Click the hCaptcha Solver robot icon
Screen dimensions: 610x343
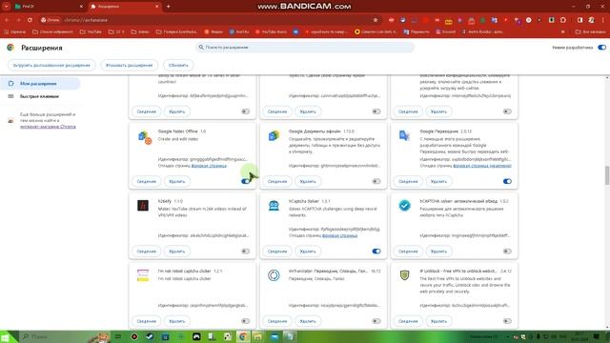tap(274, 206)
